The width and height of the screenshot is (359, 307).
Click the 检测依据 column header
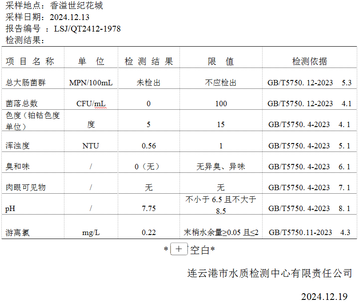pos(309,62)
